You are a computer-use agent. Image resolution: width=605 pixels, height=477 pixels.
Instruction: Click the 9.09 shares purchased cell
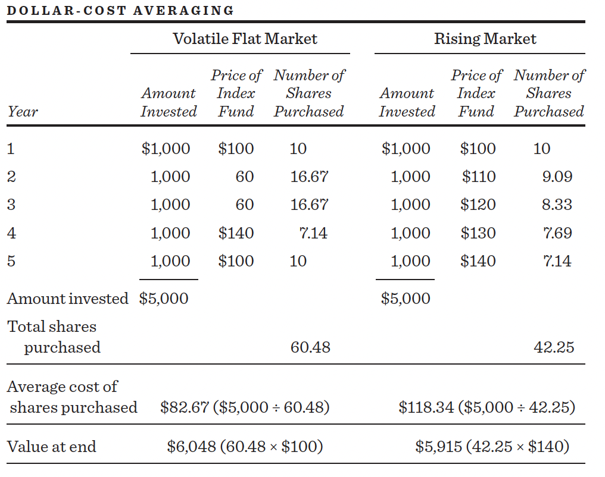(557, 177)
